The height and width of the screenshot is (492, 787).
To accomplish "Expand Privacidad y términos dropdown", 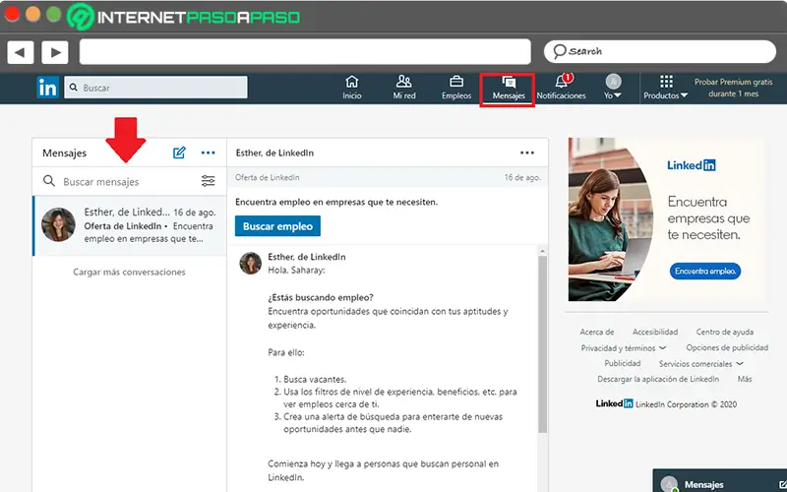I will [x=624, y=348].
